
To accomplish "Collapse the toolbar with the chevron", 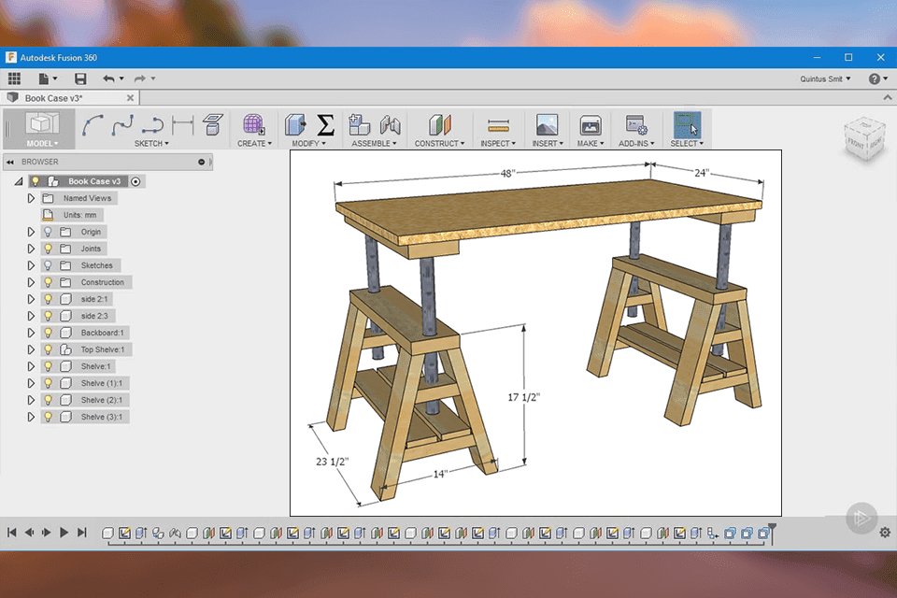I will point(888,98).
